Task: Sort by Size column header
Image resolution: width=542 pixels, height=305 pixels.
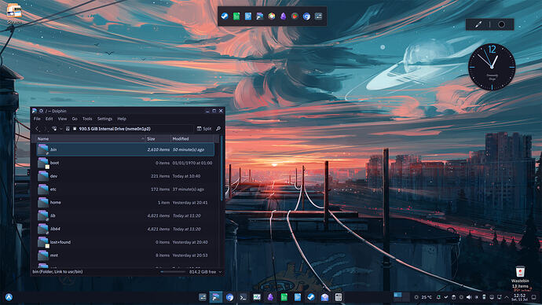Action: coord(158,138)
